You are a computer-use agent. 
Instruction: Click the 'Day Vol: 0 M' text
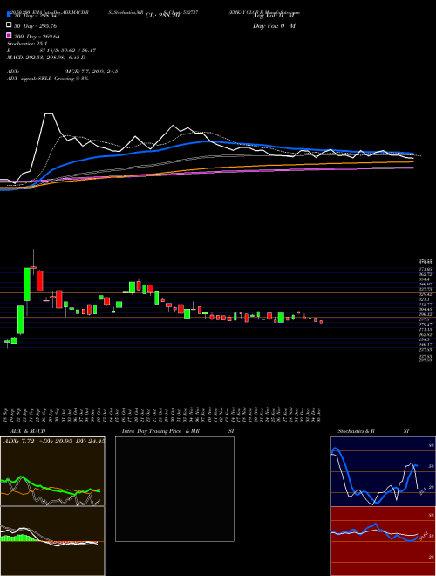pyautogui.click(x=274, y=25)
